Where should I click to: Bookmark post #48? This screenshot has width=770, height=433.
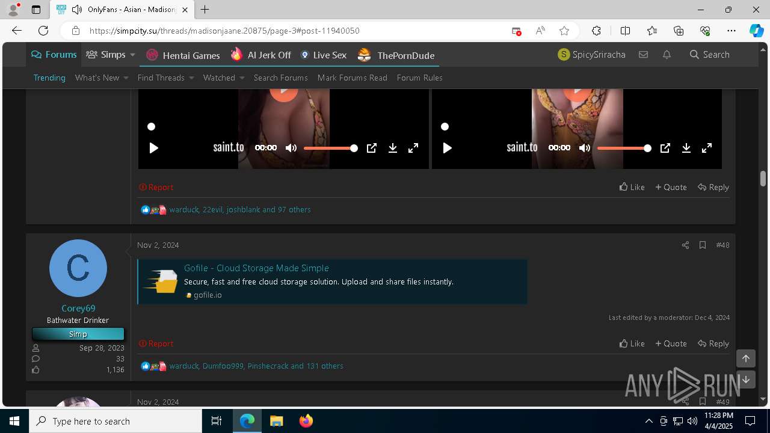coord(702,245)
